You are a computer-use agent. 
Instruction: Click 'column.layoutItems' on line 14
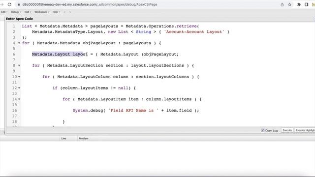[x=168, y=99]
